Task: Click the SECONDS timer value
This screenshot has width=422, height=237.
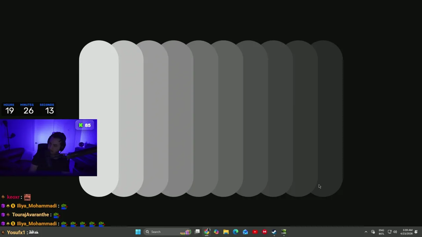Action: [49, 111]
